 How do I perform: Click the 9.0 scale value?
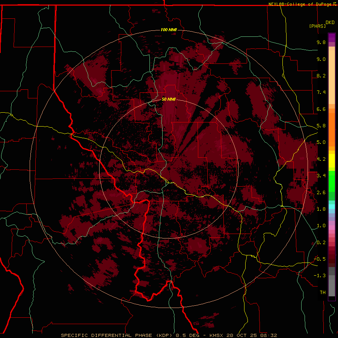coord(321,59)
